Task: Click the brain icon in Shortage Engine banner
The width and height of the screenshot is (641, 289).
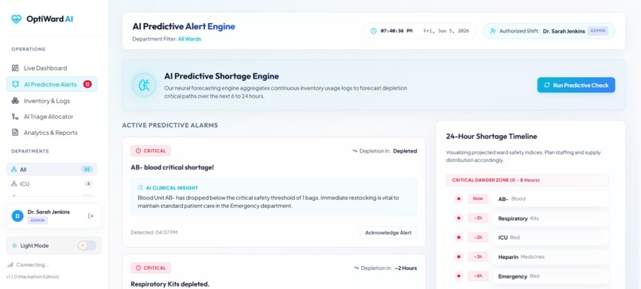Action: [x=144, y=85]
